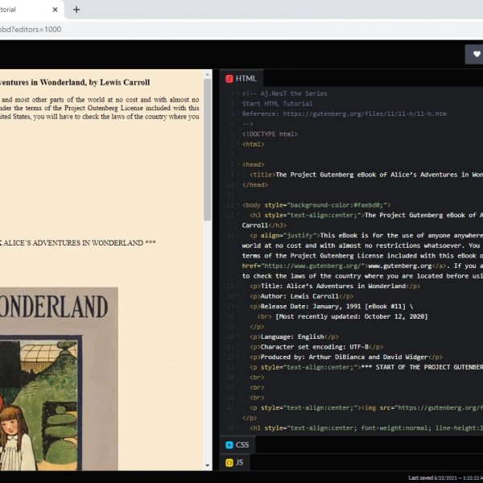Place cursor on the <title> code line
The image size is (483, 483).
pyautogui.click(x=362, y=174)
